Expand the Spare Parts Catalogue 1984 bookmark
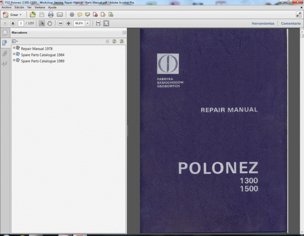Screen dimensions: 304x236 [x=14, y=54]
